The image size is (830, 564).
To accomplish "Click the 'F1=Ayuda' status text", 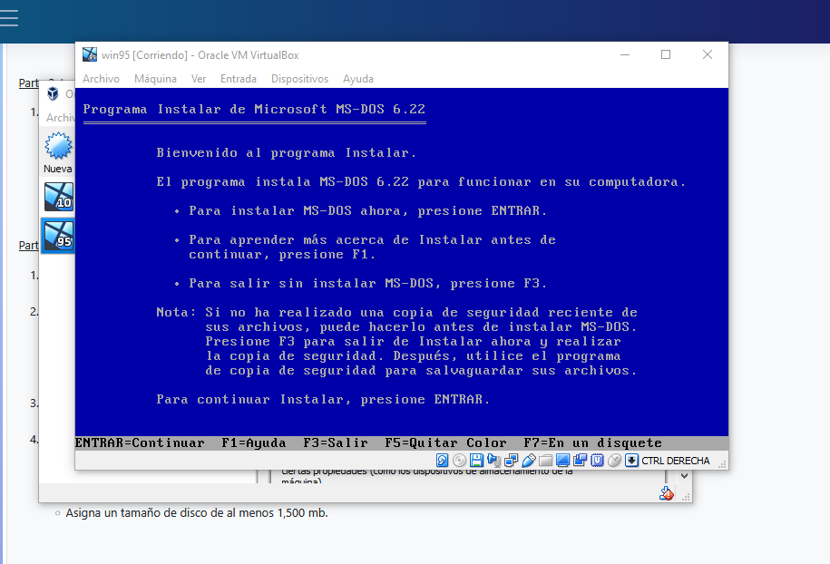I will 254,442.
